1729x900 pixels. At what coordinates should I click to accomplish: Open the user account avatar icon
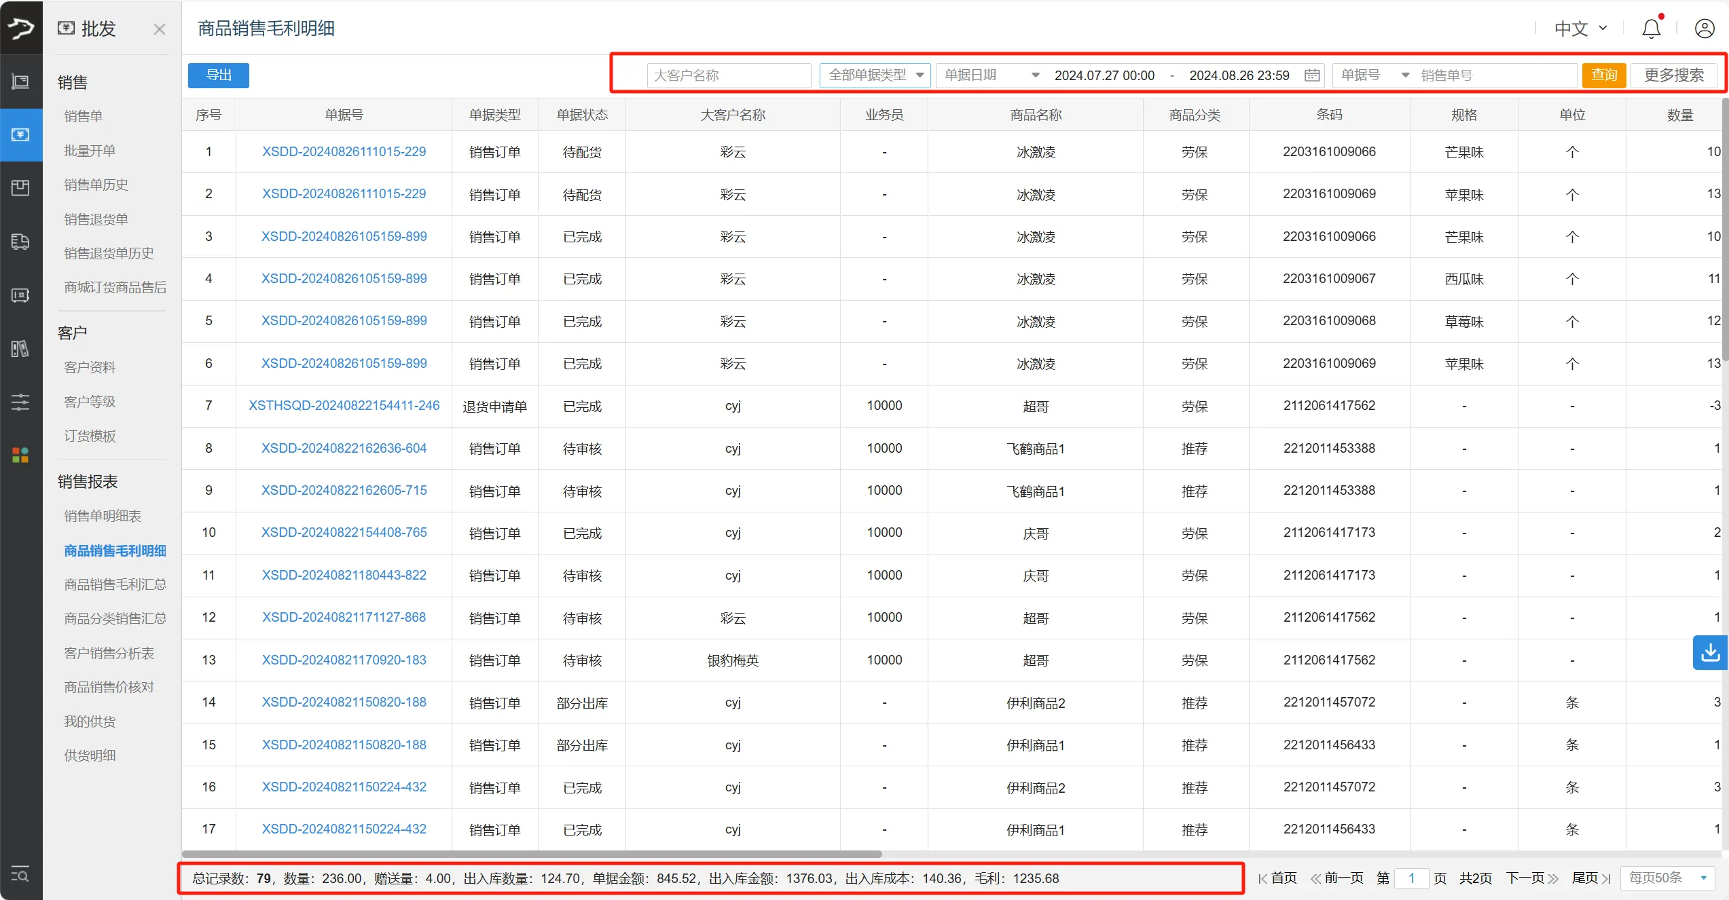click(1705, 29)
